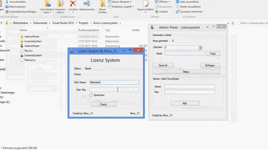The image size is (268, 150).
Task: Select the Name.lcs file icon
Action: [22, 60]
